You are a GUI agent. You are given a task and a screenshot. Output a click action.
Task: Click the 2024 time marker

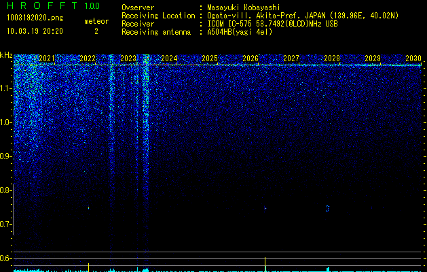tap(169, 58)
